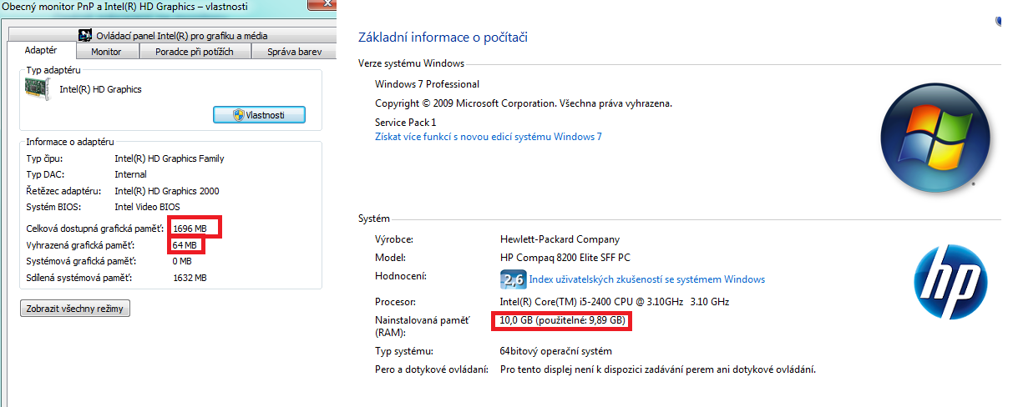Click the Intel icon on the control panel tab
1013x407 pixels.
[84, 36]
